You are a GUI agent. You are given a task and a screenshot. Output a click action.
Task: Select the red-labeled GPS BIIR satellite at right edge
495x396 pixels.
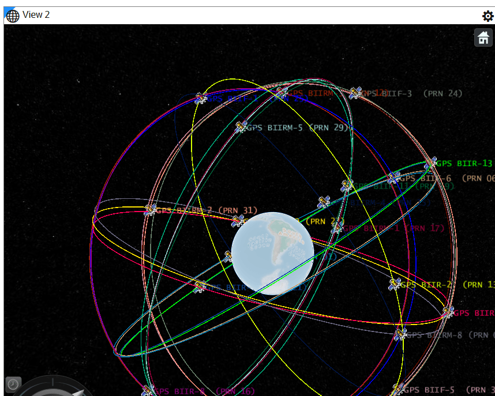tap(448, 312)
